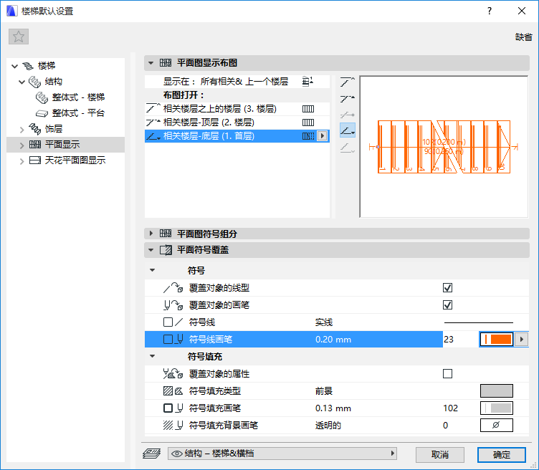This screenshot has height=470, width=539.
Task: Open layout popup arrow on 1. 首层 row
Action: click(322, 136)
